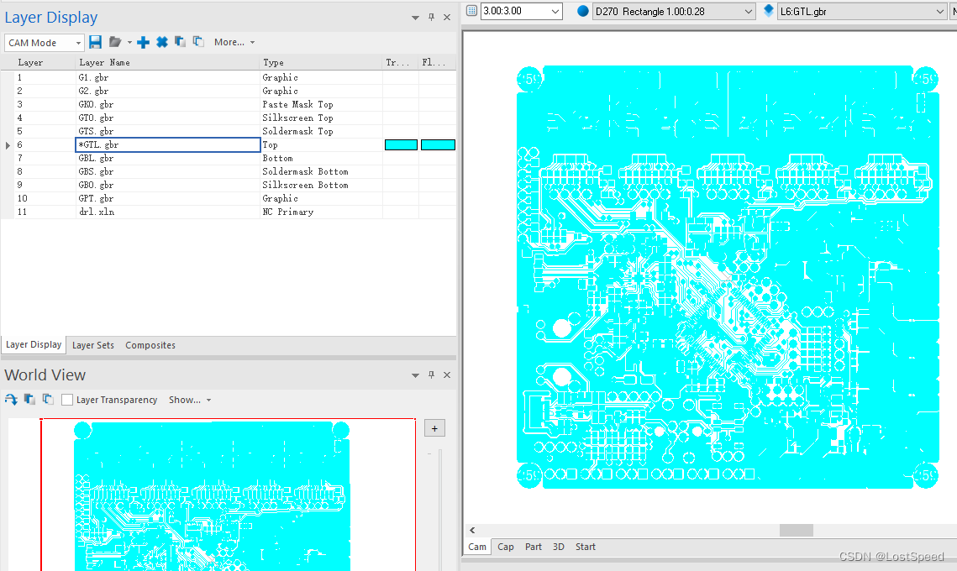
Task: Enable the Layer Transparency checkbox
Action: pyautogui.click(x=68, y=400)
